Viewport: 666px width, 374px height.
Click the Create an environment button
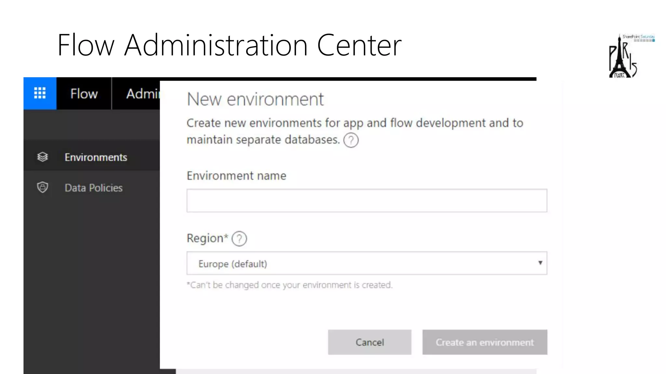coord(485,342)
